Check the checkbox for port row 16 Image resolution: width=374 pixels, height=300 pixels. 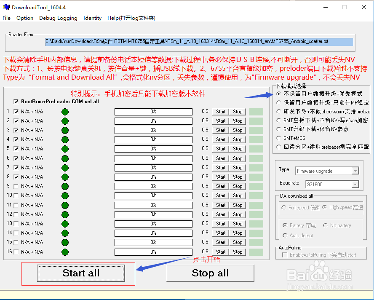(x=16, y=252)
